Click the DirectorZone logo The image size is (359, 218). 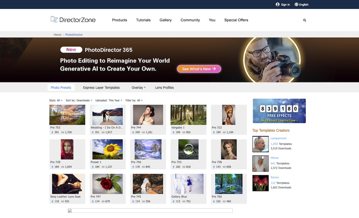tap(73, 20)
